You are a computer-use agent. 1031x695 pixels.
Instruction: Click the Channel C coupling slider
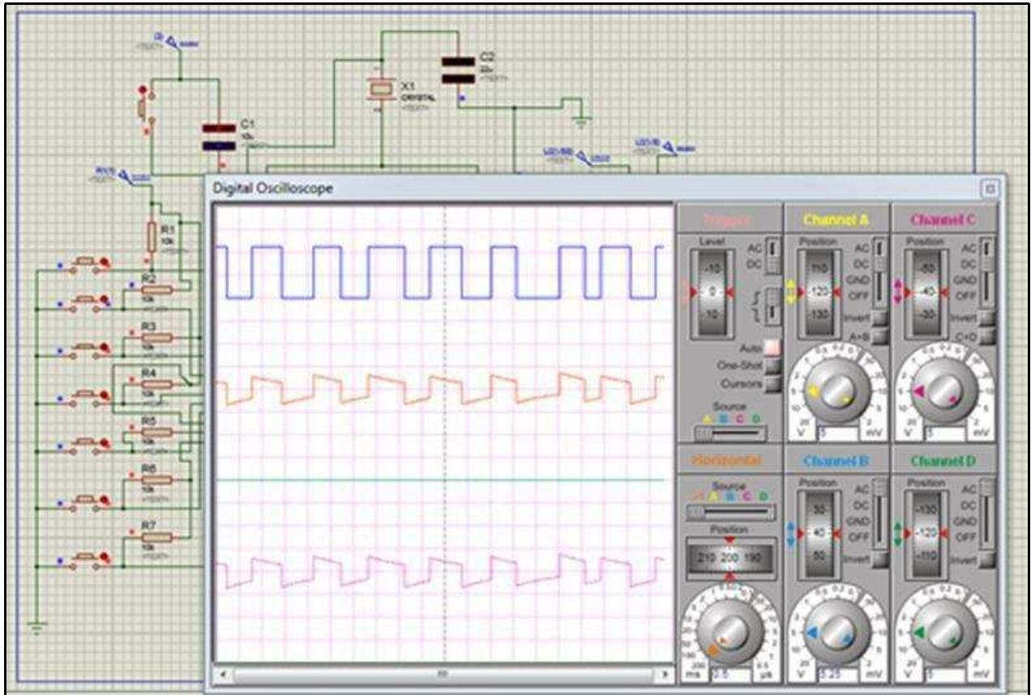pos(986,271)
